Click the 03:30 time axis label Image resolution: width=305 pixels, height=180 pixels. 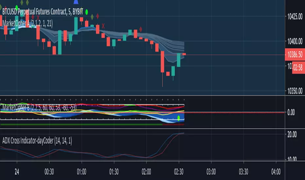(243, 172)
